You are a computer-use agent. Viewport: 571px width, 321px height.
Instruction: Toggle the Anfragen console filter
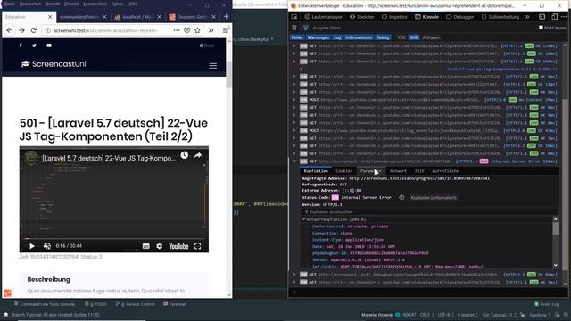click(431, 37)
